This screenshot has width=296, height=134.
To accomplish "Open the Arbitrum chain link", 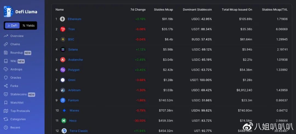I will pyautogui.click(x=74, y=90).
